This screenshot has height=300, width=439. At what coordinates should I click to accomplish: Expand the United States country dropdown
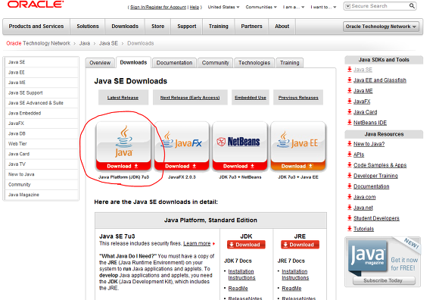coord(223,7)
